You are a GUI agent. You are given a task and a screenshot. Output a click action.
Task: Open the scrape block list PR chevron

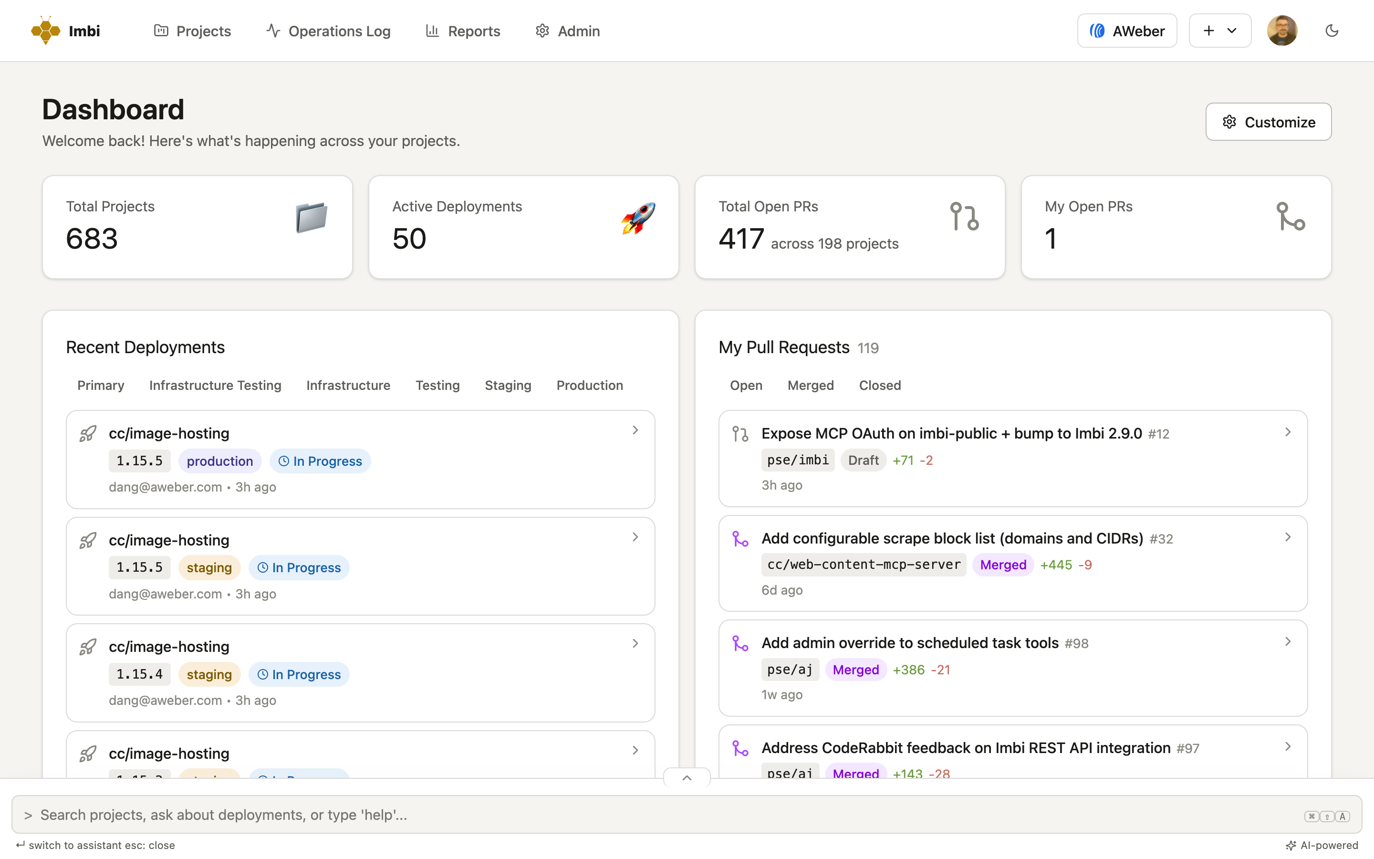tap(1288, 537)
